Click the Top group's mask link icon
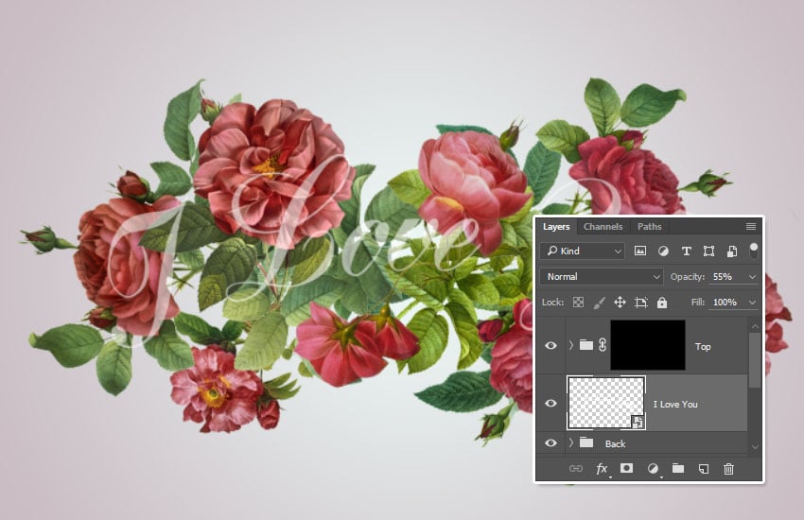804x520 pixels. 603,345
